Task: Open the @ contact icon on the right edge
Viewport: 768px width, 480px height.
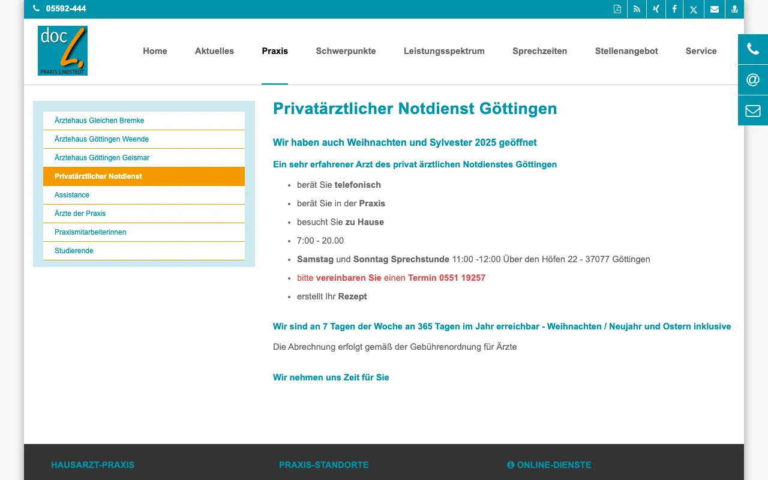Action: [752, 79]
